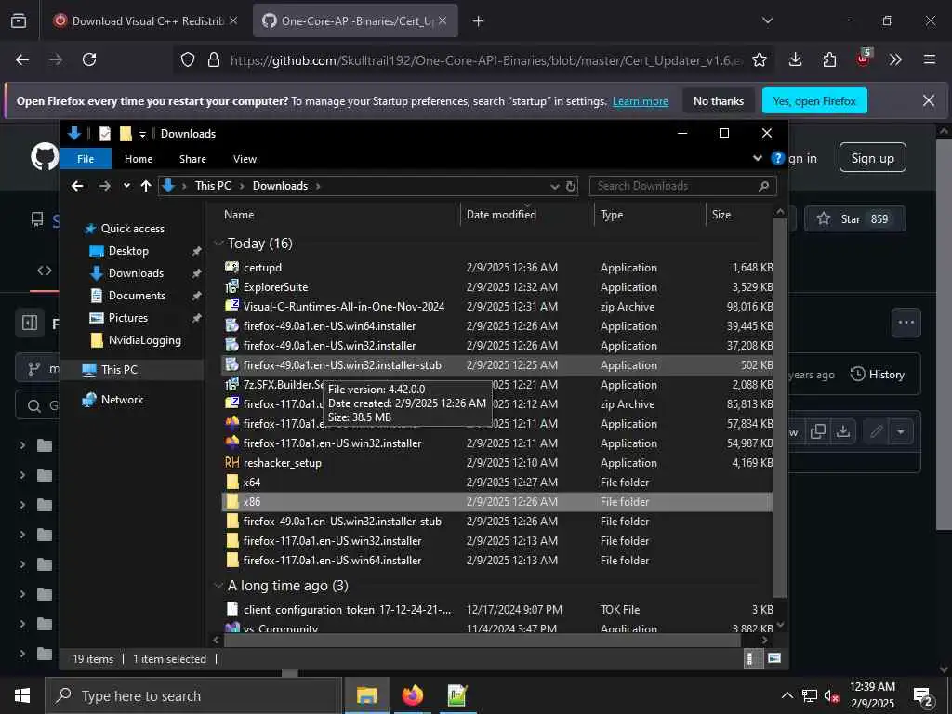Click uBlock Origin extension icon

[x=864, y=59]
